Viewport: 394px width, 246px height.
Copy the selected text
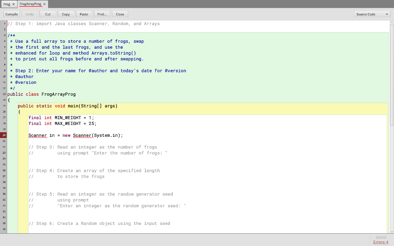click(x=66, y=14)
